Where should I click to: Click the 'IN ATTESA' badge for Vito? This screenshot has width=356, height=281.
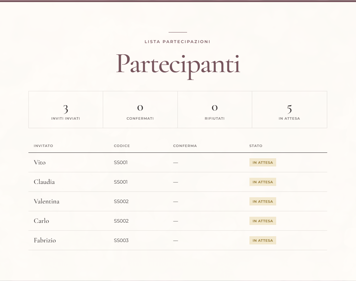click(x=263, y=163)
